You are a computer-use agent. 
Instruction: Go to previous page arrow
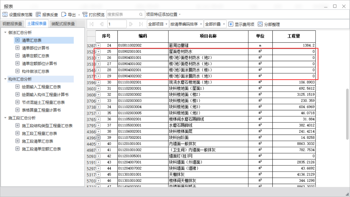(101, 24)
